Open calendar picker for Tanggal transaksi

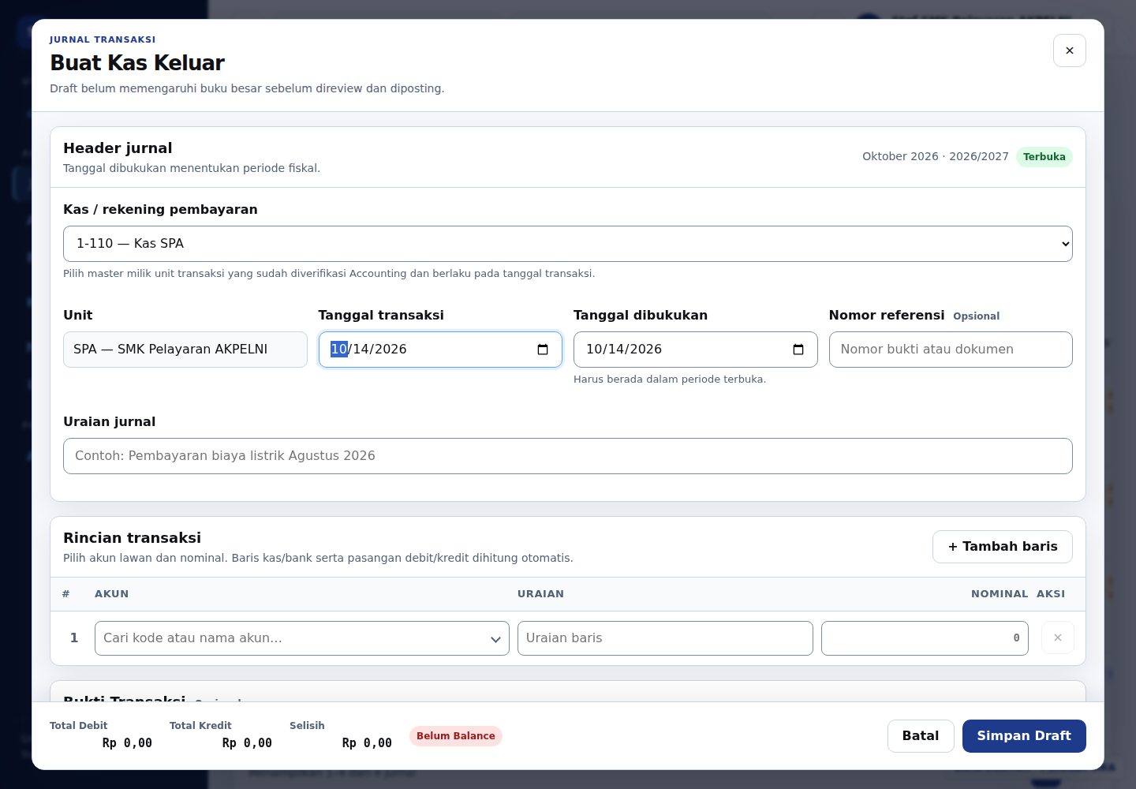543,350
